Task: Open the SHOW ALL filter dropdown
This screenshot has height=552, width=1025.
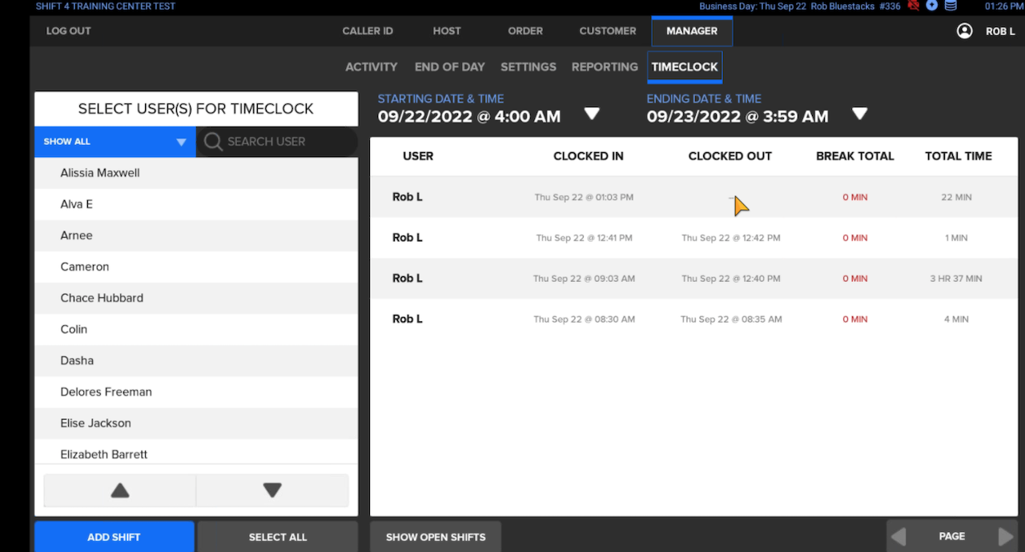Action: (115, 141)
